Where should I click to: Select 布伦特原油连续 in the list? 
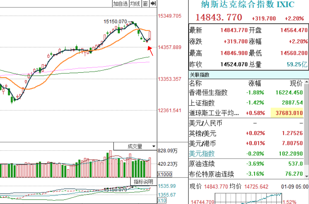(211, 174)
